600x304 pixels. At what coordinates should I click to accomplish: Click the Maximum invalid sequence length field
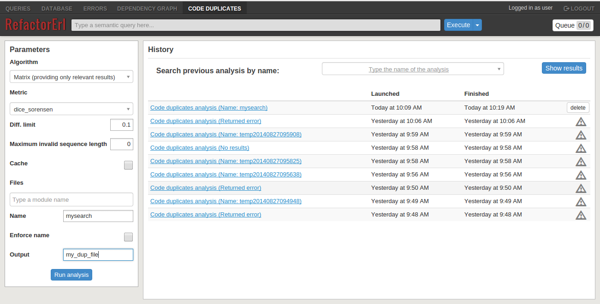[x=122, y=144]
